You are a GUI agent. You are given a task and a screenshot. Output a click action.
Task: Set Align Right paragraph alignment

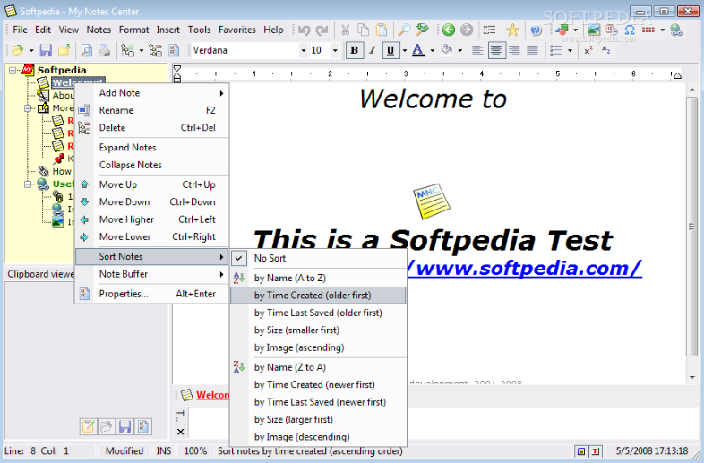(x=513, y=50)
